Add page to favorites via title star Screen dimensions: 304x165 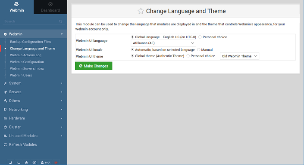(141, 11)
